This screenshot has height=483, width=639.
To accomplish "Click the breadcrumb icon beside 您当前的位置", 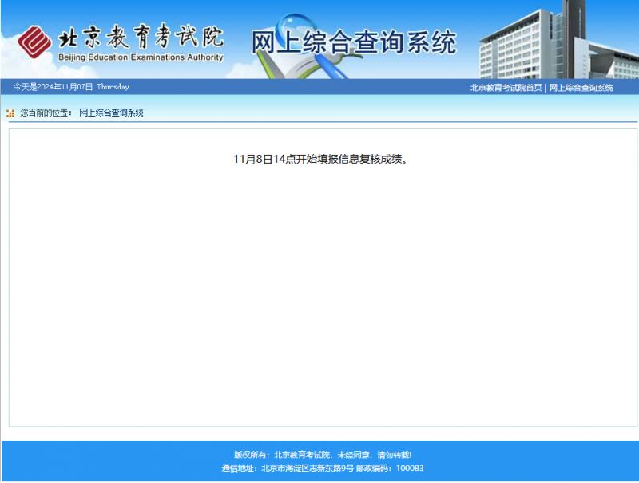I will tap(10, 113).
